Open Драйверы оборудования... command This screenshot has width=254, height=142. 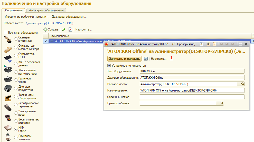[x=69, y=17]
